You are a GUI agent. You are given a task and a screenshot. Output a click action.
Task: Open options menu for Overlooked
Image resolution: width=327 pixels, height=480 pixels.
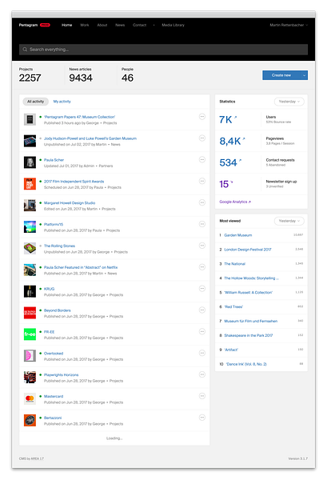(202, 353)
